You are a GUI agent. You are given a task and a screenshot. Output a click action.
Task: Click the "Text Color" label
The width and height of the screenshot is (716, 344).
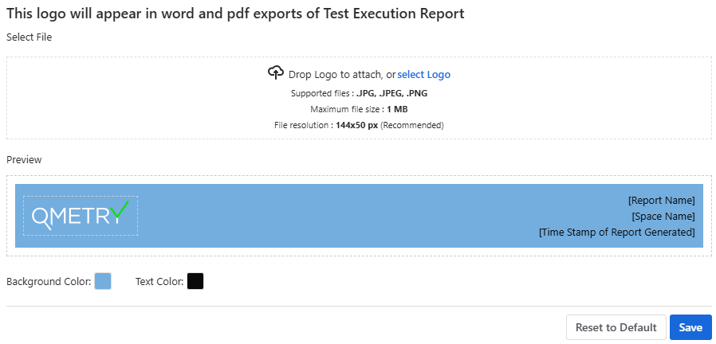tap(159, 282)
